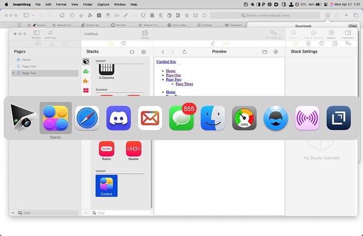The width and height of the screenshot is (363, 236).
Task: Open the File menu
Action: click(x=38, y=4)
